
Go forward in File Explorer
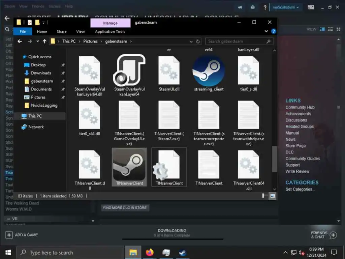pyautogui.click(x=30, y=41)
